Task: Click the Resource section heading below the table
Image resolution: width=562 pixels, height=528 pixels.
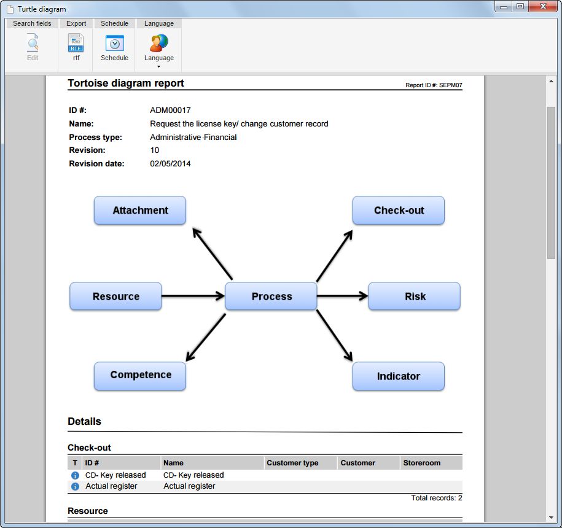Action: coord(88,511)
